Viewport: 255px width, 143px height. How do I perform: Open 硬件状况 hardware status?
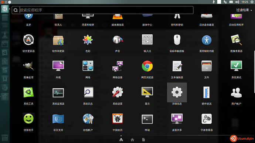click(207, 92)
